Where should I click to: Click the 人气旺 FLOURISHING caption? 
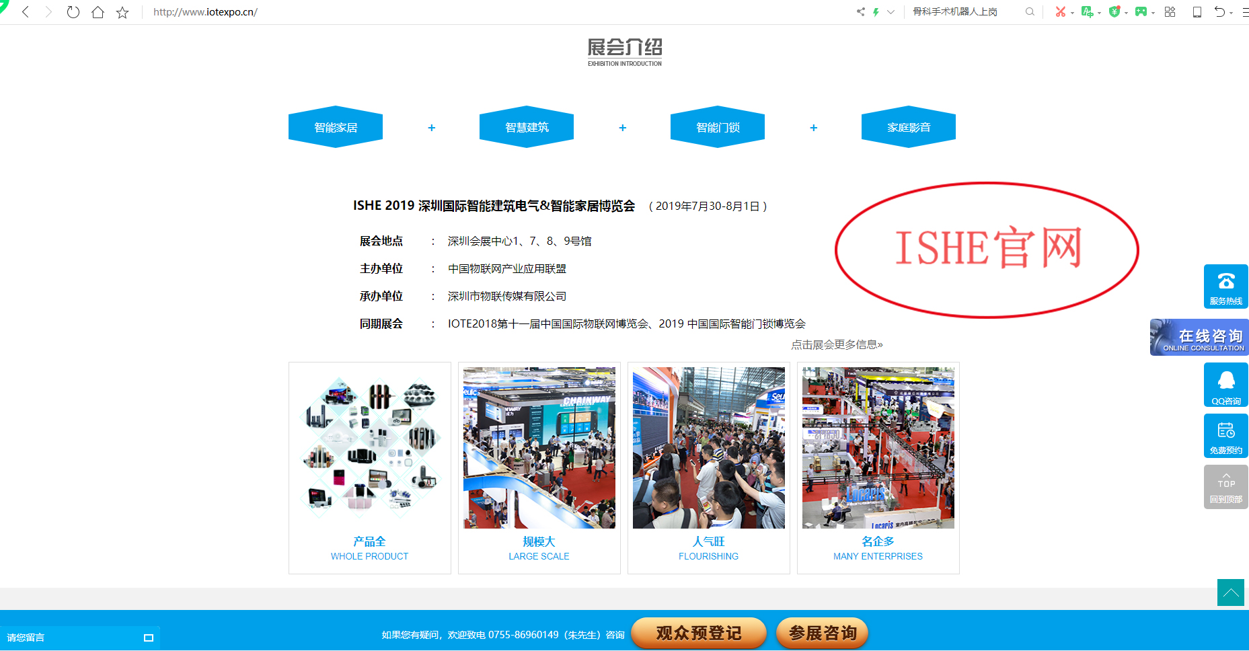coord(709,548)
